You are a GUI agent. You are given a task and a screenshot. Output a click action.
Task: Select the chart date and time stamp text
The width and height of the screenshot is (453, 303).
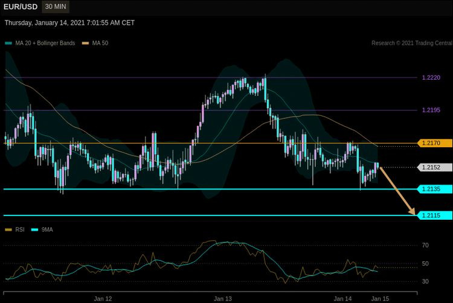(69, 23)
